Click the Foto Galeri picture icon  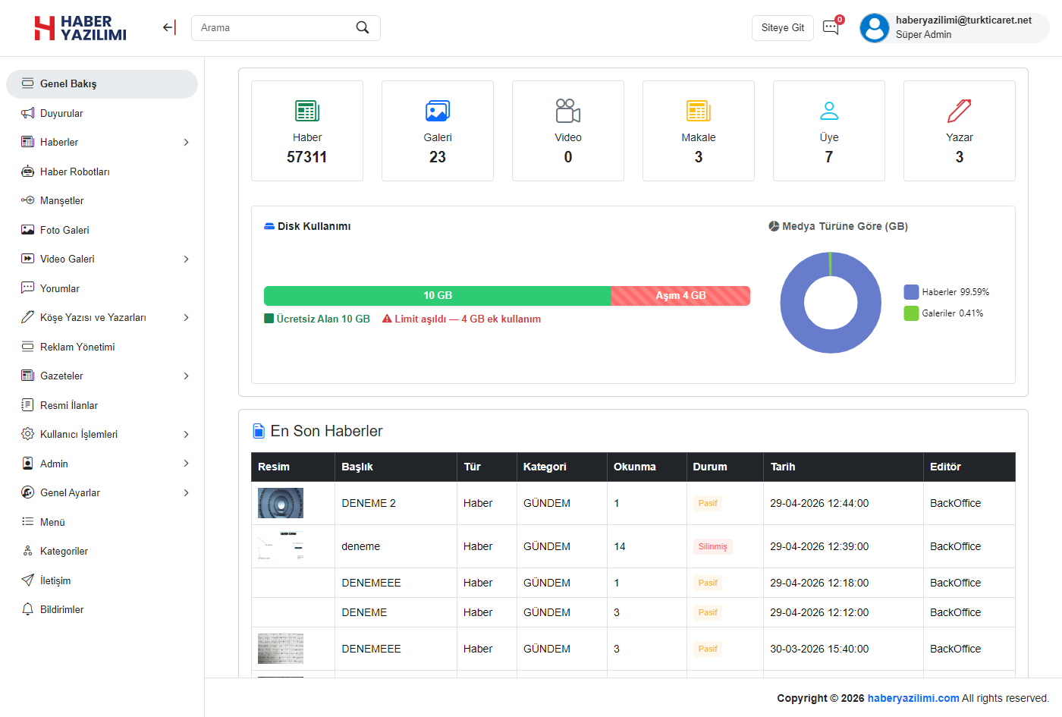(x=28, y=230)
